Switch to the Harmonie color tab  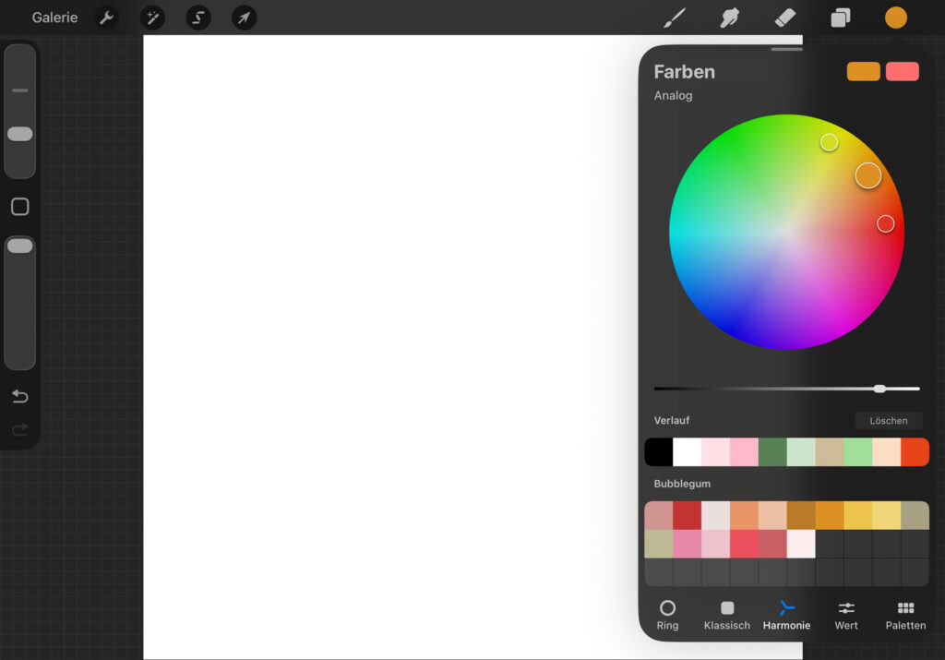click(786, 616)
